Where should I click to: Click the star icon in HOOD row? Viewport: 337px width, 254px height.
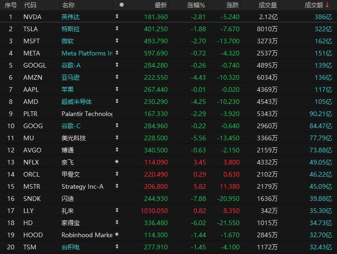pos(117,234)
